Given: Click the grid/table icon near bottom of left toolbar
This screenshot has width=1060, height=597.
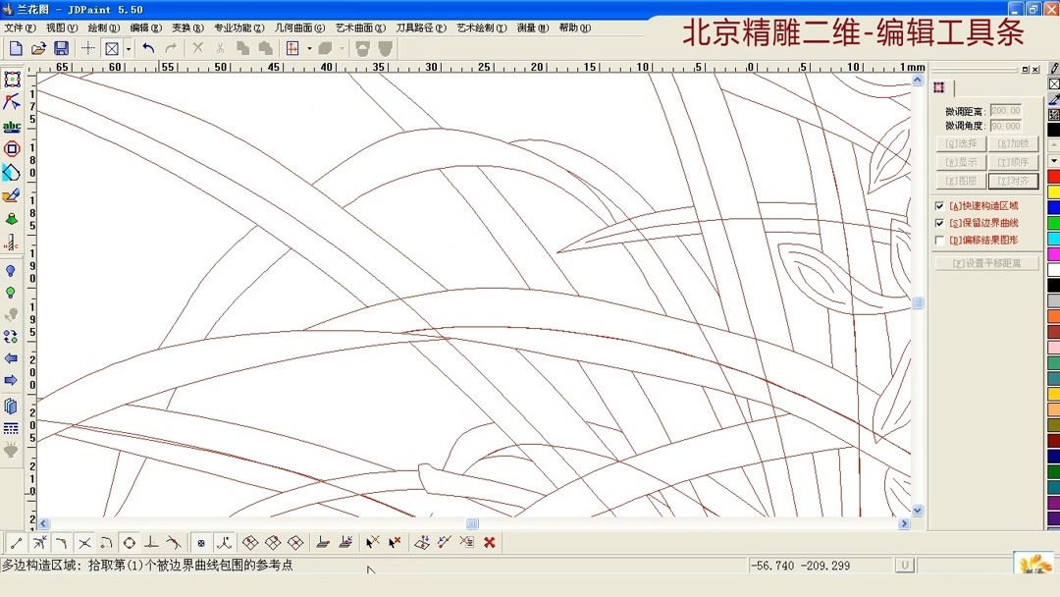Looking at the screenshot, I should (13, 428).
